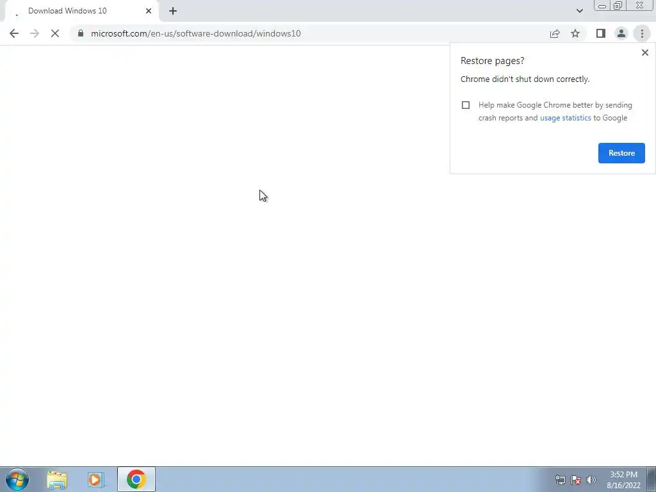Image resolution: width=656 pixels, height=492 pixels.
Task: Bookmark this tab with the star icon
Action: coord(575,33)
